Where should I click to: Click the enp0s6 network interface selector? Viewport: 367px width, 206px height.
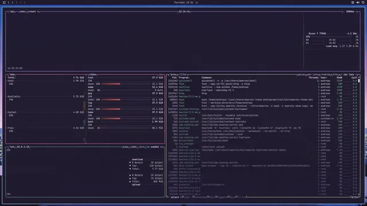tap(155, 147)
